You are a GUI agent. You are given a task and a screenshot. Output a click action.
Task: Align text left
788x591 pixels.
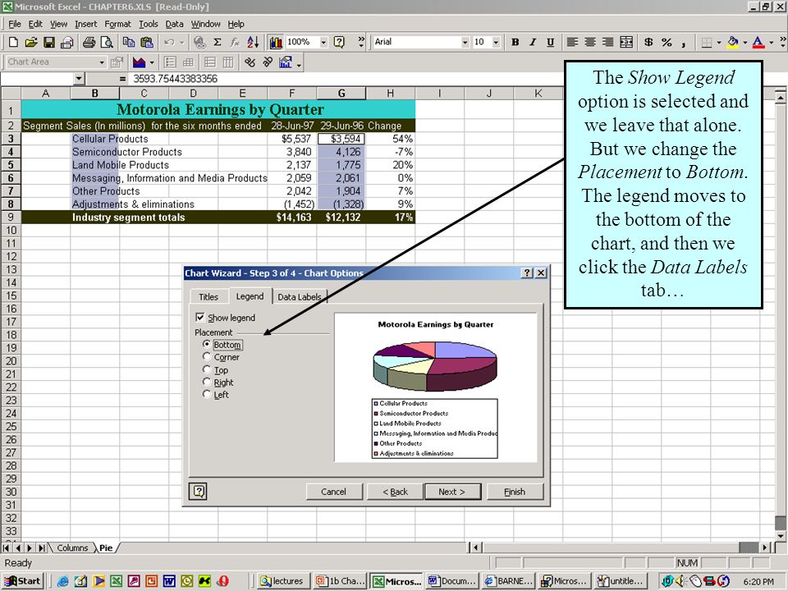point(572,43)
